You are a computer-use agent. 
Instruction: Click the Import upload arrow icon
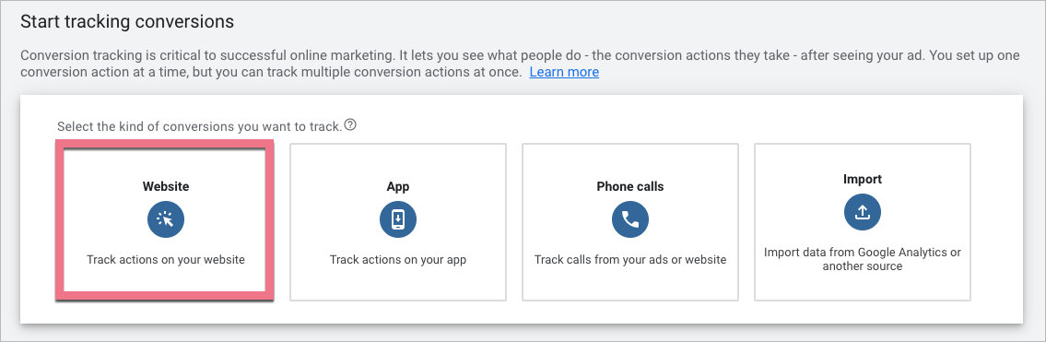click(862, 212)
